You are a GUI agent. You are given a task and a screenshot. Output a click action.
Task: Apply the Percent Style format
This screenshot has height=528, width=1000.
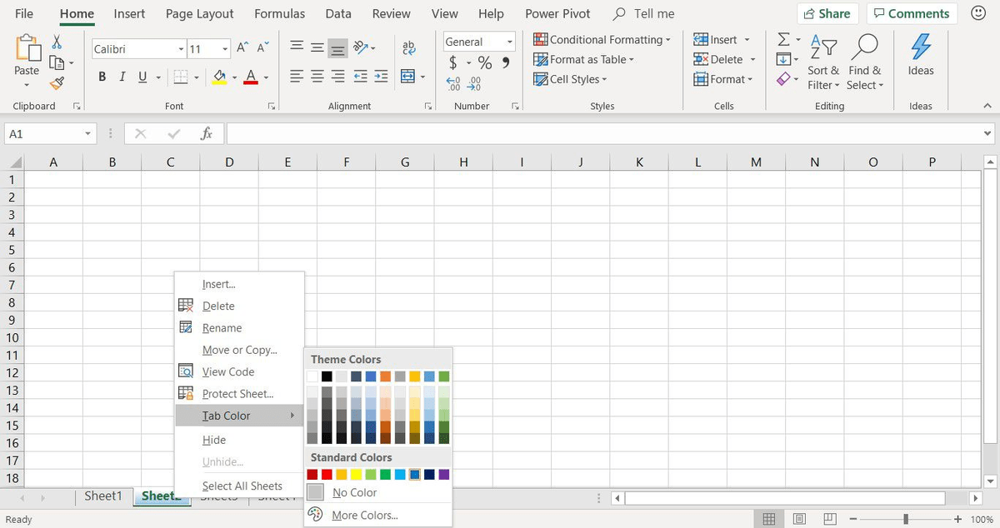[x=484, y=62]
